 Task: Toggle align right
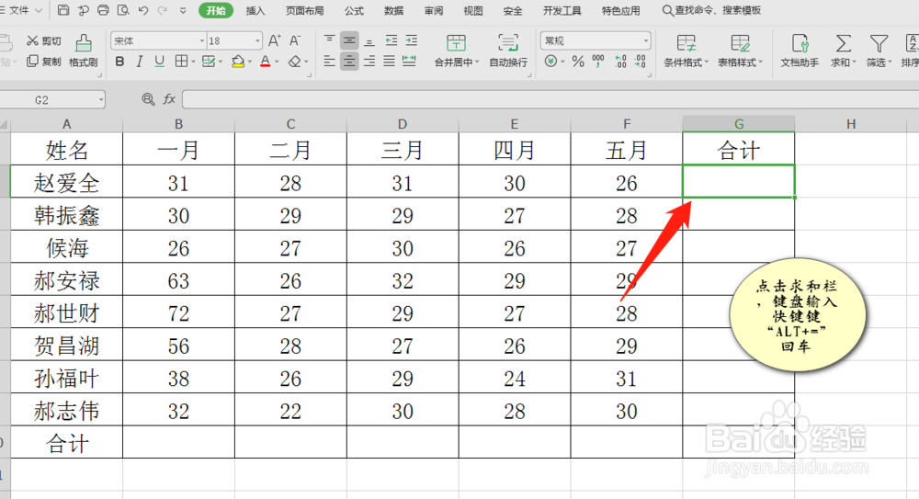pyautogui.click(x=369, y=61)
